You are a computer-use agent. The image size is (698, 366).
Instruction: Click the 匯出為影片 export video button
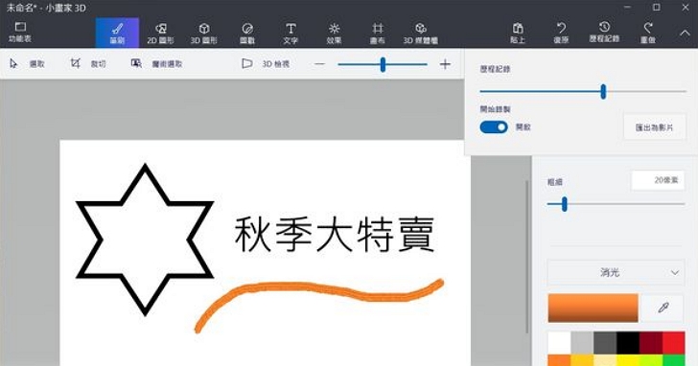pos(654,127)
